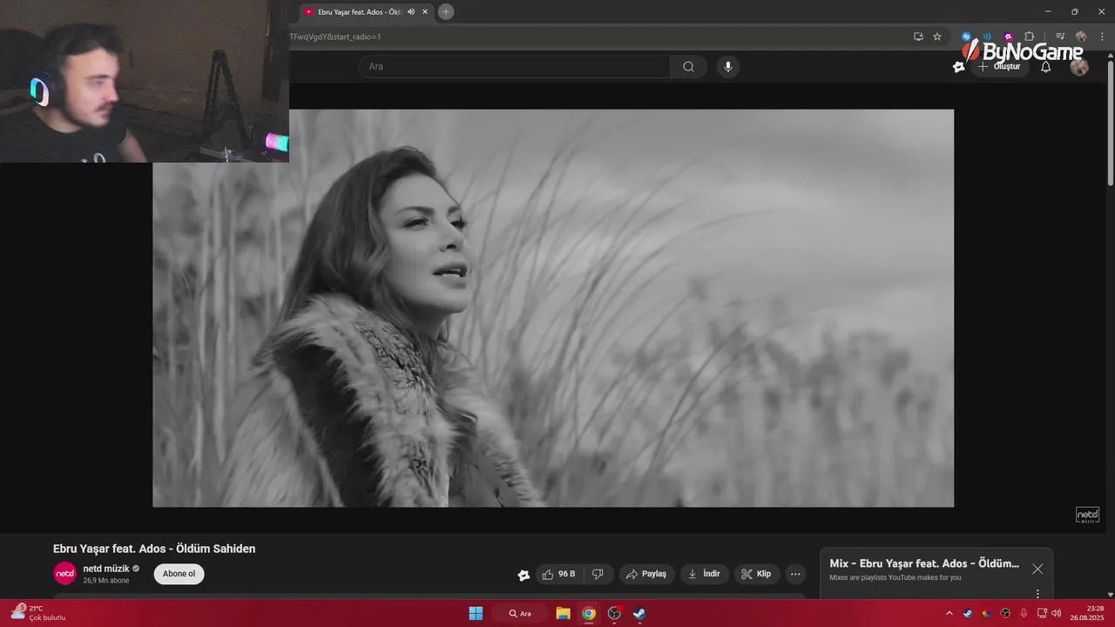Click the install app icon in address bar
1115x627 pixels.
click(x=918, y=37)
